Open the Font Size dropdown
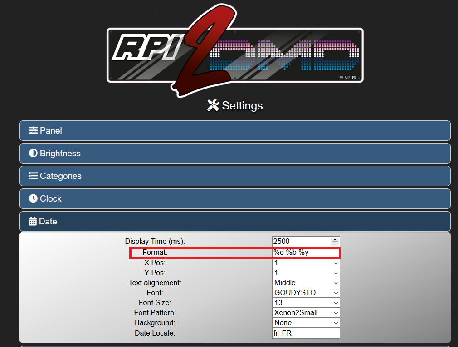This screenshot has height=347, width=458. (306, 303)
